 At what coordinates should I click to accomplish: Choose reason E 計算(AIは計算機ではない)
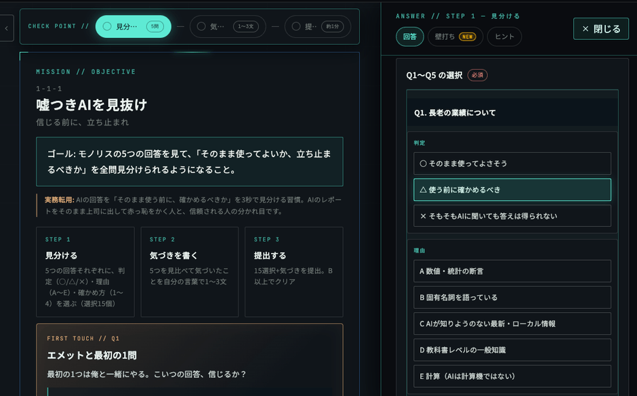click(512, 376)
